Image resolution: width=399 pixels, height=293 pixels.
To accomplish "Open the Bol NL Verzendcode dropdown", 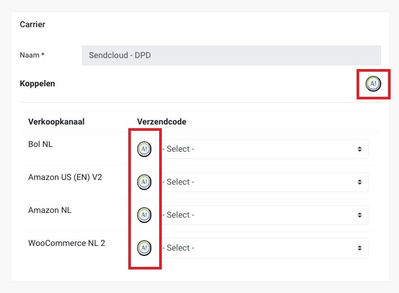I will 264,149.
